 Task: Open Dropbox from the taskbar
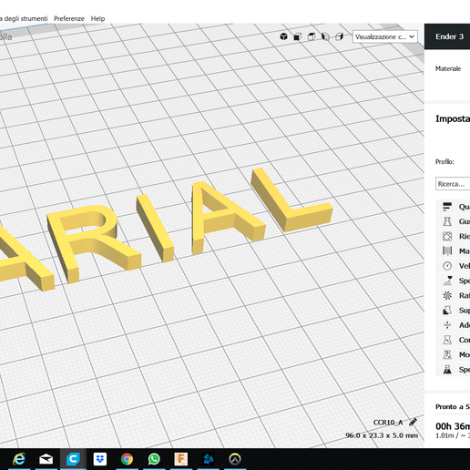100,459
